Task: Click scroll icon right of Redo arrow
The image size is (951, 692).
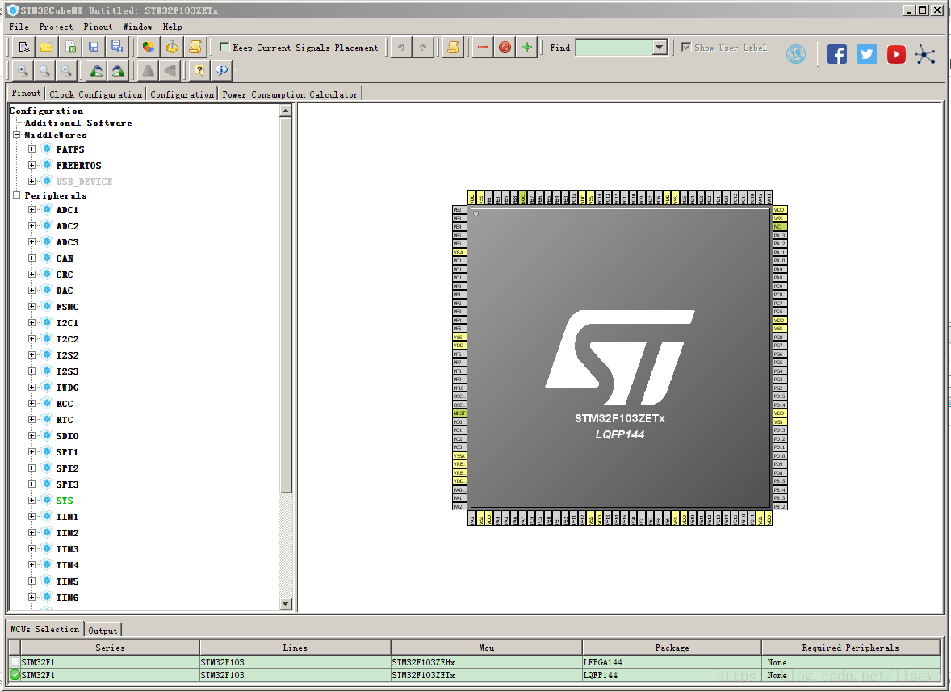Action: point(453,48)
